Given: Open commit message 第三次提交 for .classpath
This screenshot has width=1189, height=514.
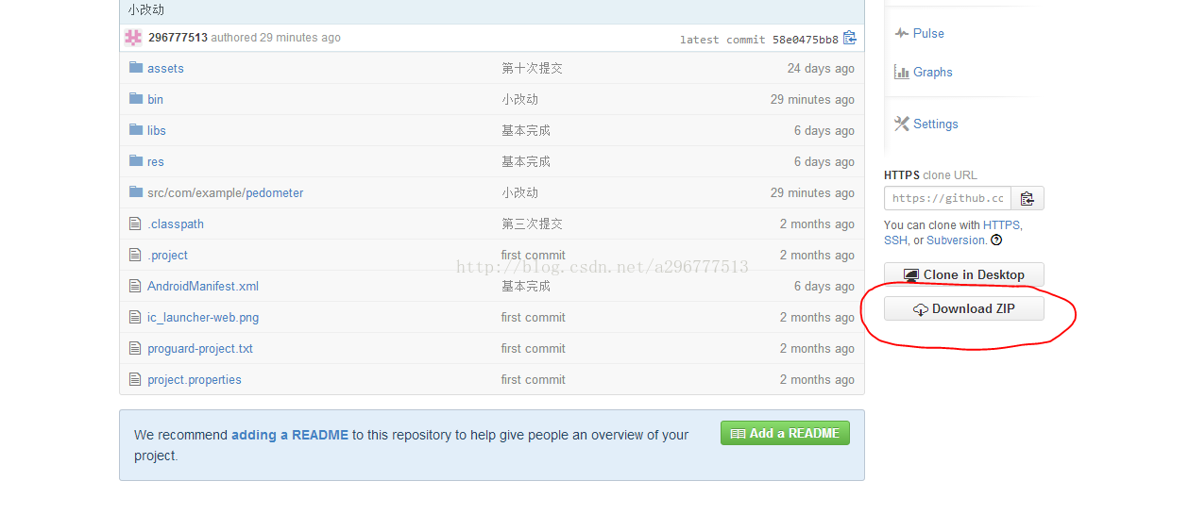Looking at the screenshot, I should pyautogui.click(x=532, y=224).
